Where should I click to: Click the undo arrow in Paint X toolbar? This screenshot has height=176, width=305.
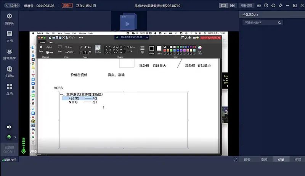pyautogui.click(x=70, y=37)
